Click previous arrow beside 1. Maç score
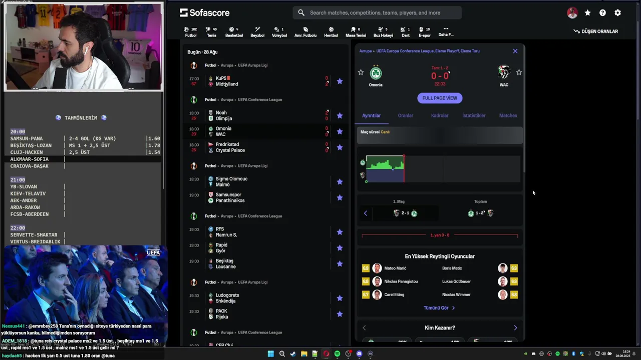Image resolution: width=641 pixels, height=360 pixels. 366,213
